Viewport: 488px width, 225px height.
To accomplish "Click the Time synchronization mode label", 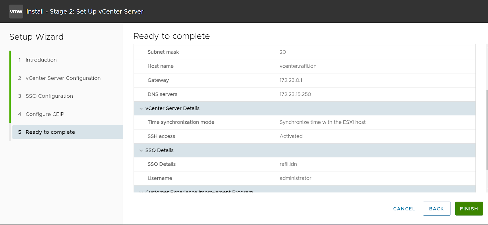I will [x=181, y=122].
